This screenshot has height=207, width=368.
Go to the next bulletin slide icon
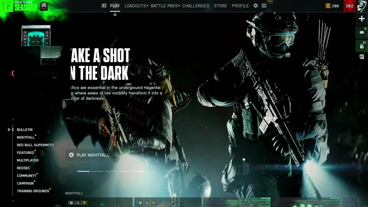[153, 171]
